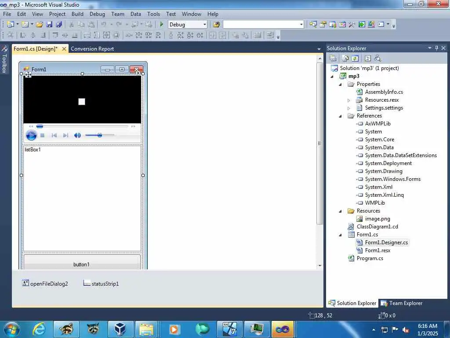
Task: Click the designer vertical scrollbar down arrow
Action: [320, 265]
